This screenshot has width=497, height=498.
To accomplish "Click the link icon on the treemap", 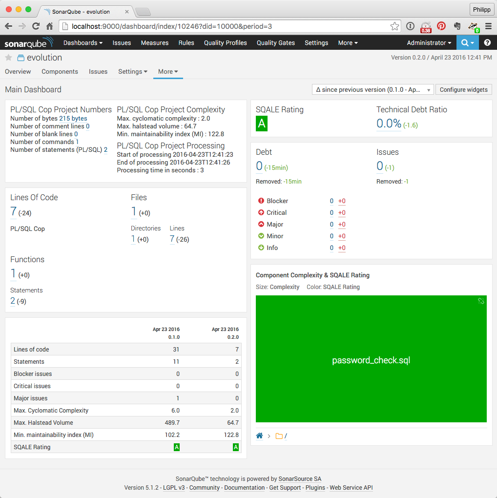I will pos(481,301).
